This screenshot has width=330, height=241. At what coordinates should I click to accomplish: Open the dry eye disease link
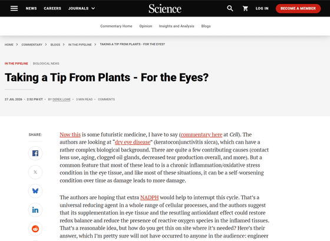(133, 142)
